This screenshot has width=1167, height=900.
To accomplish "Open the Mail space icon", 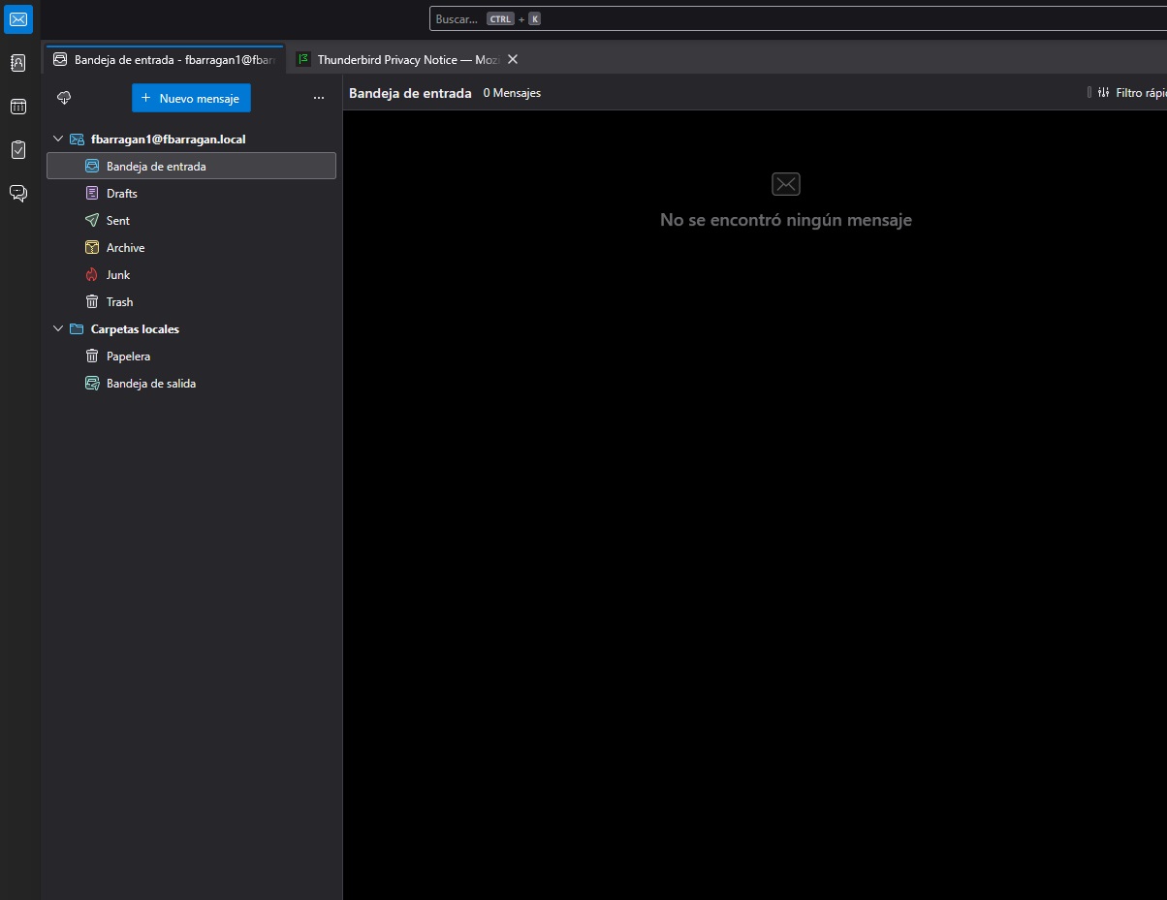I will (18, 18).
